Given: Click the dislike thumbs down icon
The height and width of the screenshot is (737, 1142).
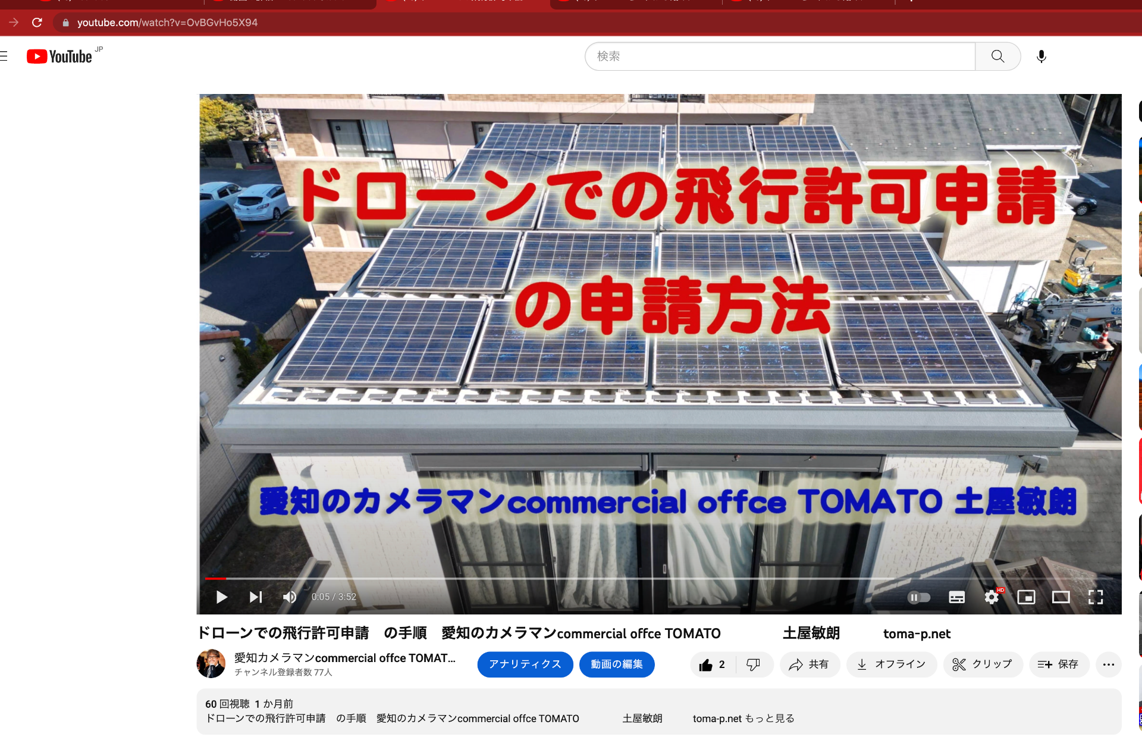Looking at the screenshot, I should (x=754, y=664).
